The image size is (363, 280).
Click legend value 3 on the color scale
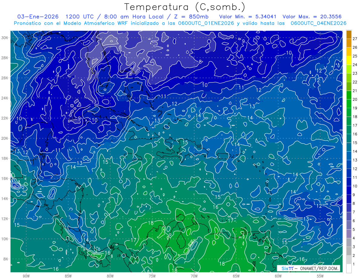tap(354, 247)
